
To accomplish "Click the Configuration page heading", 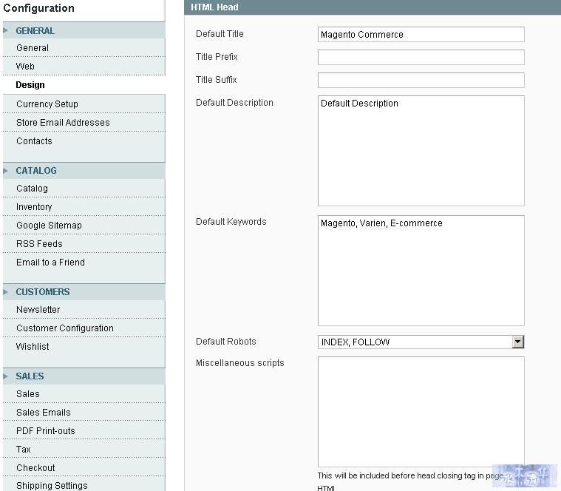I will coord(38,8).
